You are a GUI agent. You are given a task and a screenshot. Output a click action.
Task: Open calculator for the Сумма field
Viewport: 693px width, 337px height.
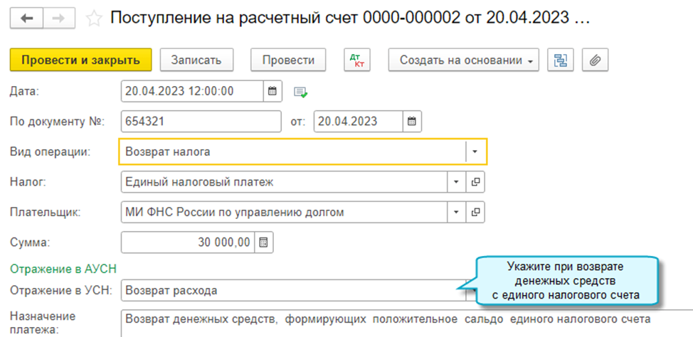(263, 242)
